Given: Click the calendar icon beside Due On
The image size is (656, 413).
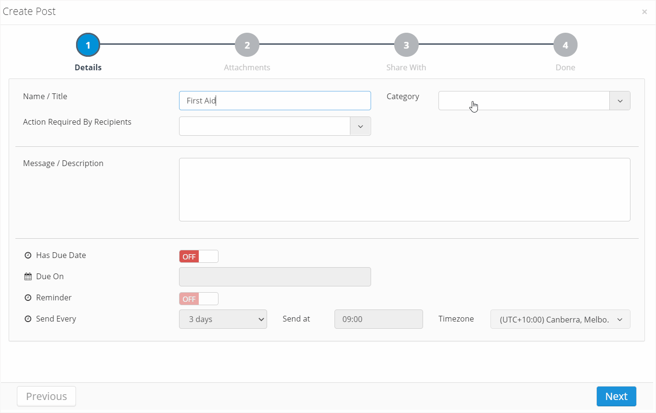Looking at the screenshot, I should pos(28,277).
